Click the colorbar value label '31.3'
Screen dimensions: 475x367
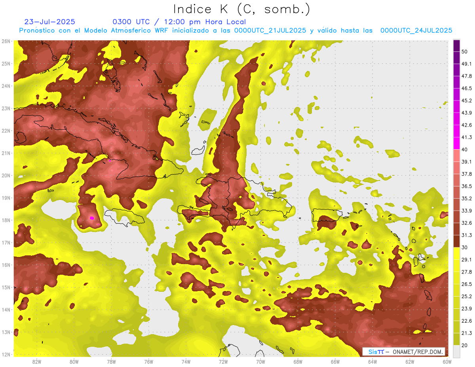pos(466,235)
